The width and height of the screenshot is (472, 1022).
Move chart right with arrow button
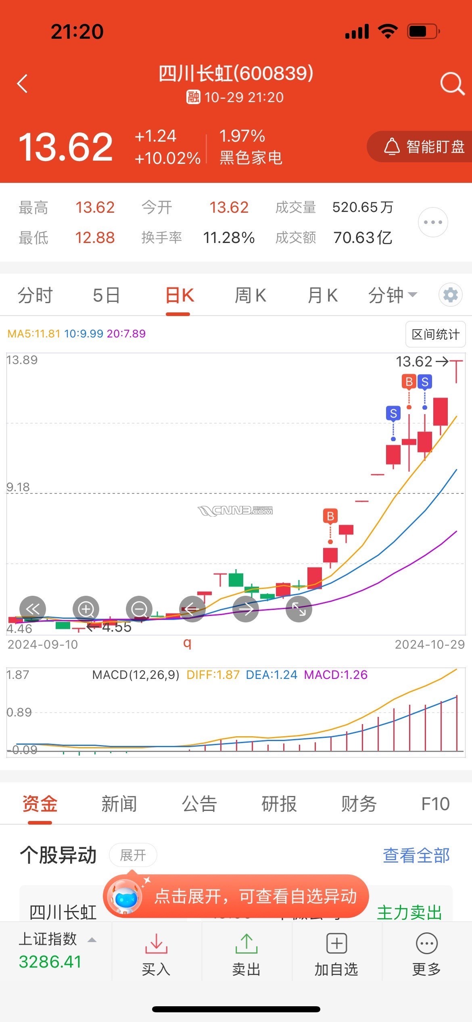[246, 609]
